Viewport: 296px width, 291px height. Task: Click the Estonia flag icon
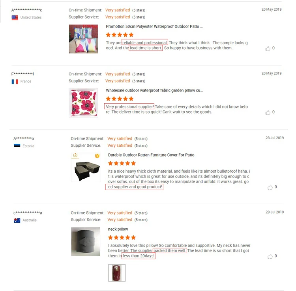pyautogui.click(x=17, y=146)
